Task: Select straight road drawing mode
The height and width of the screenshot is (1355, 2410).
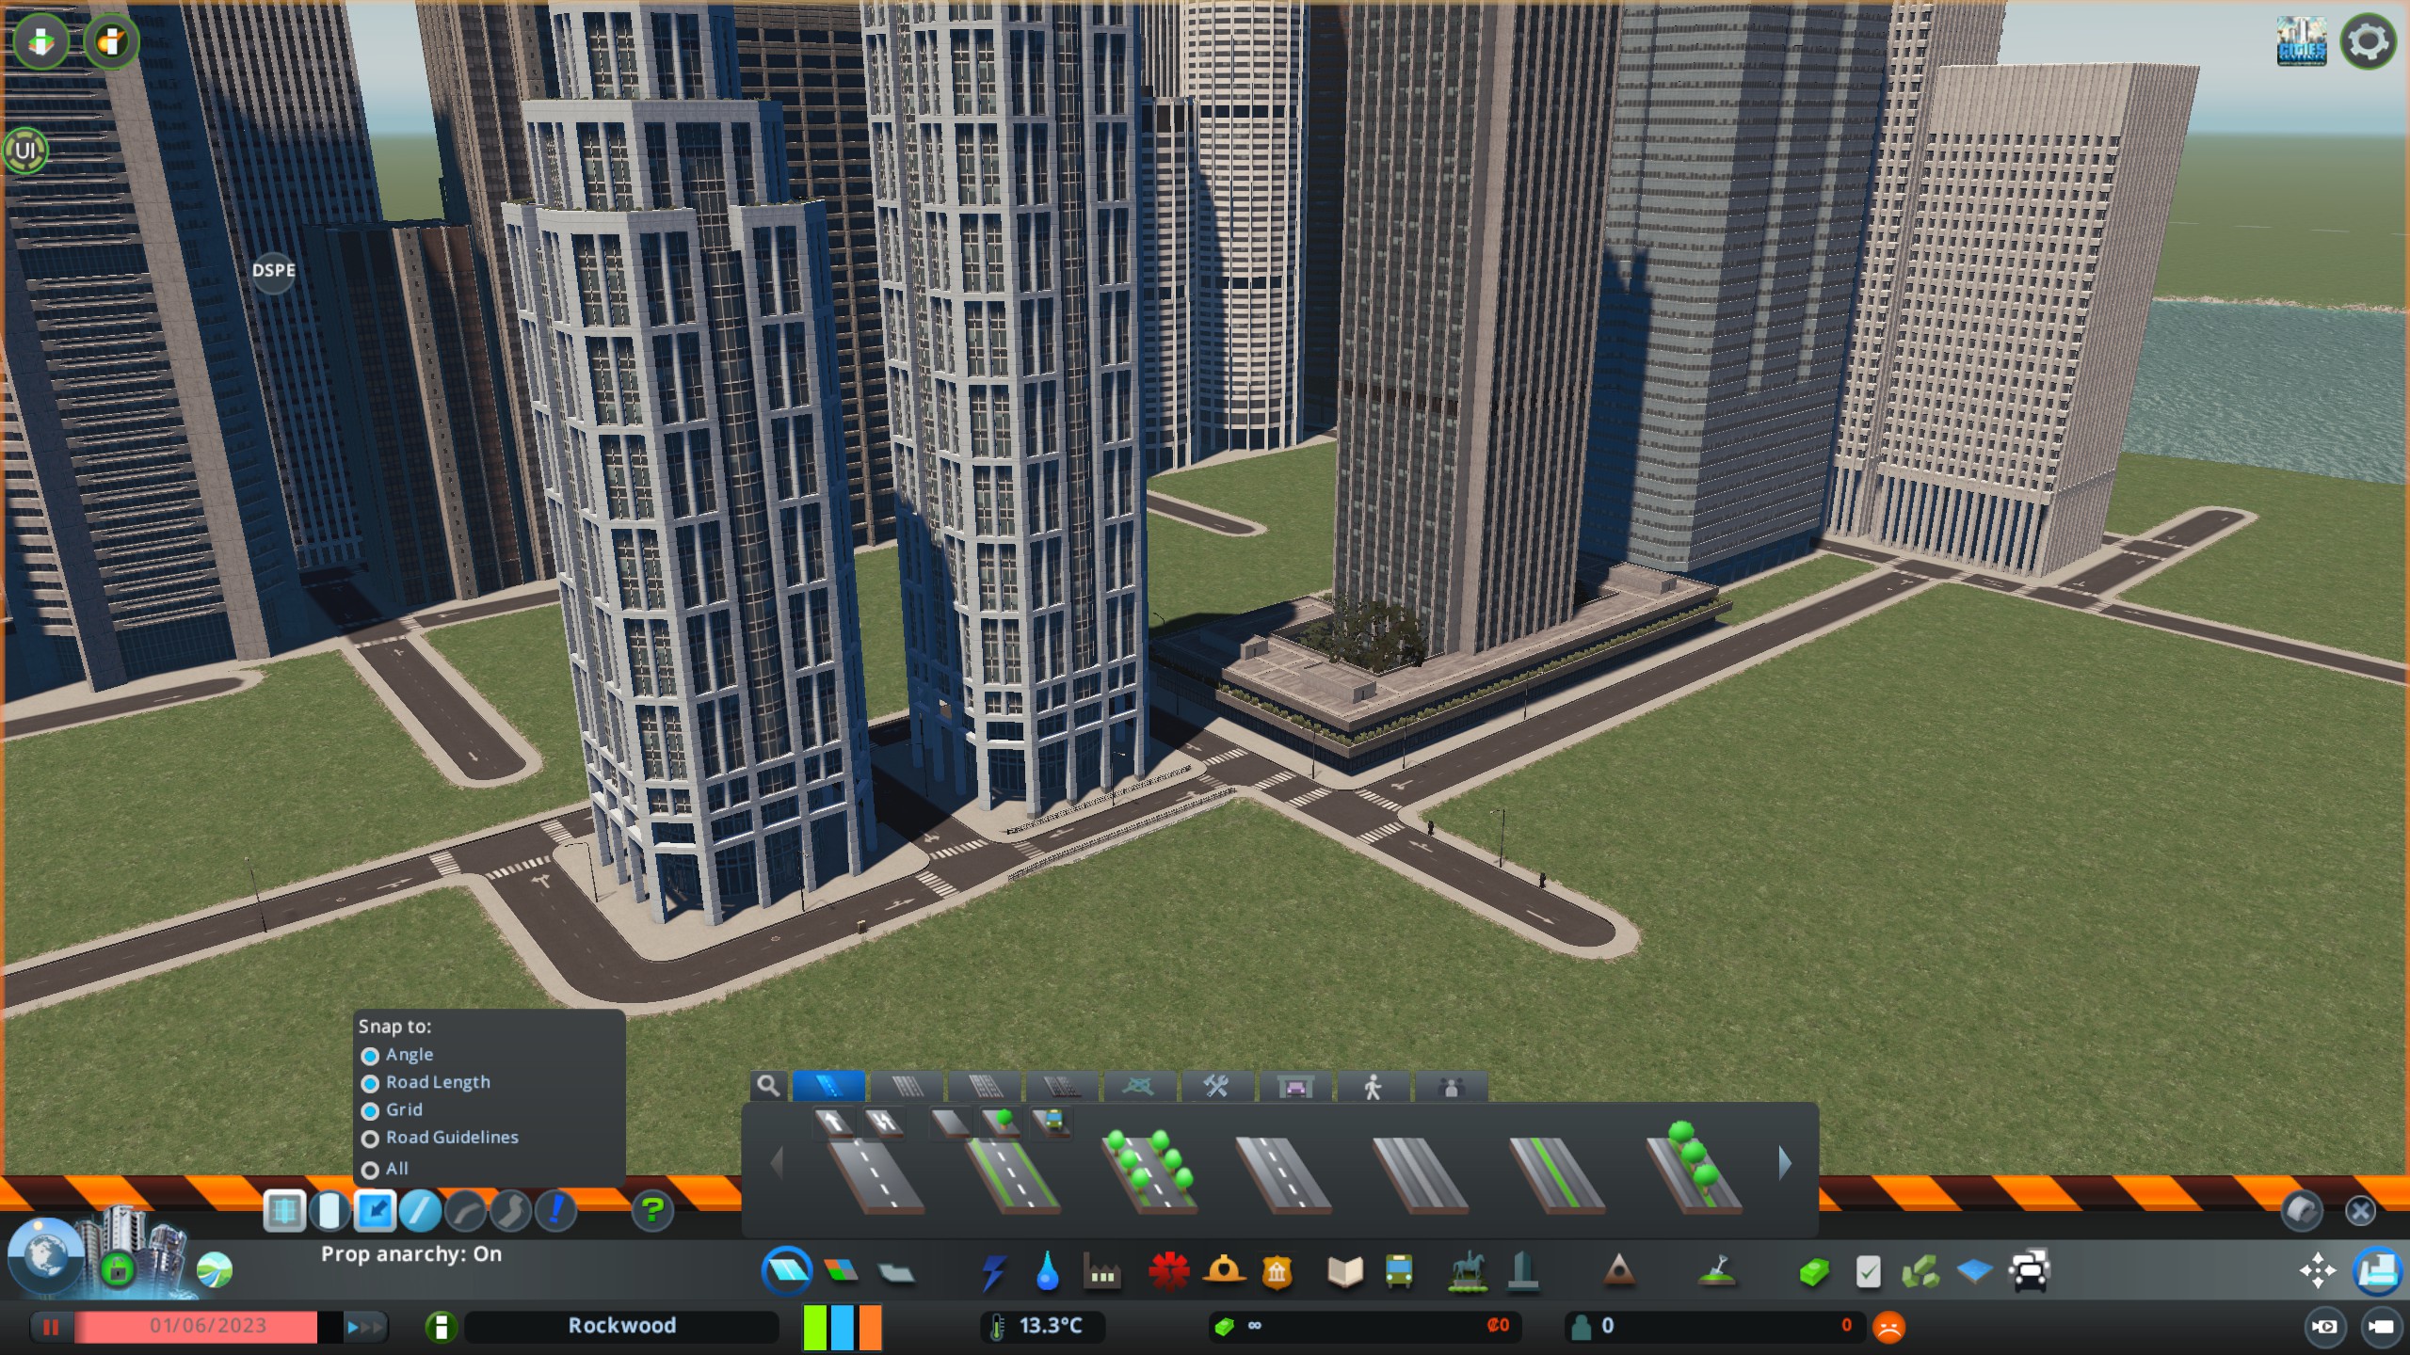Action: [420, 1210]
